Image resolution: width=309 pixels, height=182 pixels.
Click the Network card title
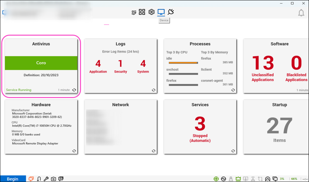[x=121, y=105]
